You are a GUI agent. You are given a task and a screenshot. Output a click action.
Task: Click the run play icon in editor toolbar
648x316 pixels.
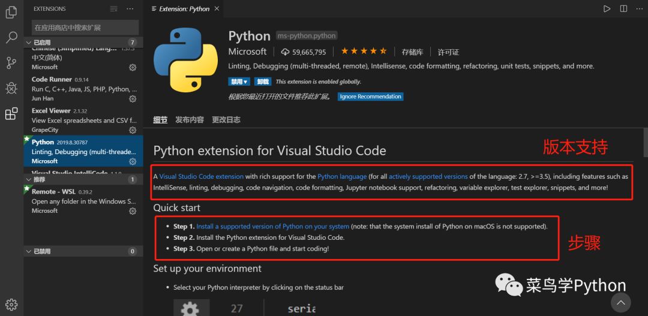(x=607, y=8)
